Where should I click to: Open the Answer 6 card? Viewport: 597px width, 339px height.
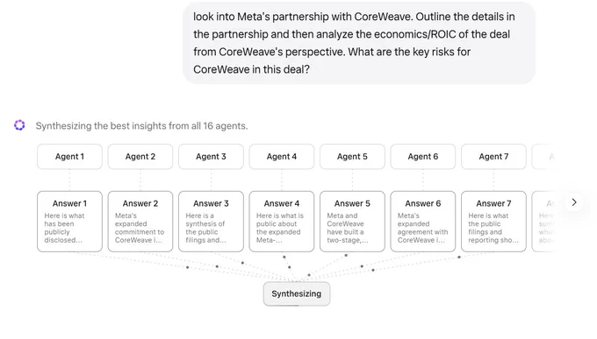coord(423,222)
